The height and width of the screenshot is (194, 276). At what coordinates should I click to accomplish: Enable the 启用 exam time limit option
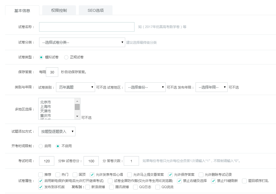[41, 146]
